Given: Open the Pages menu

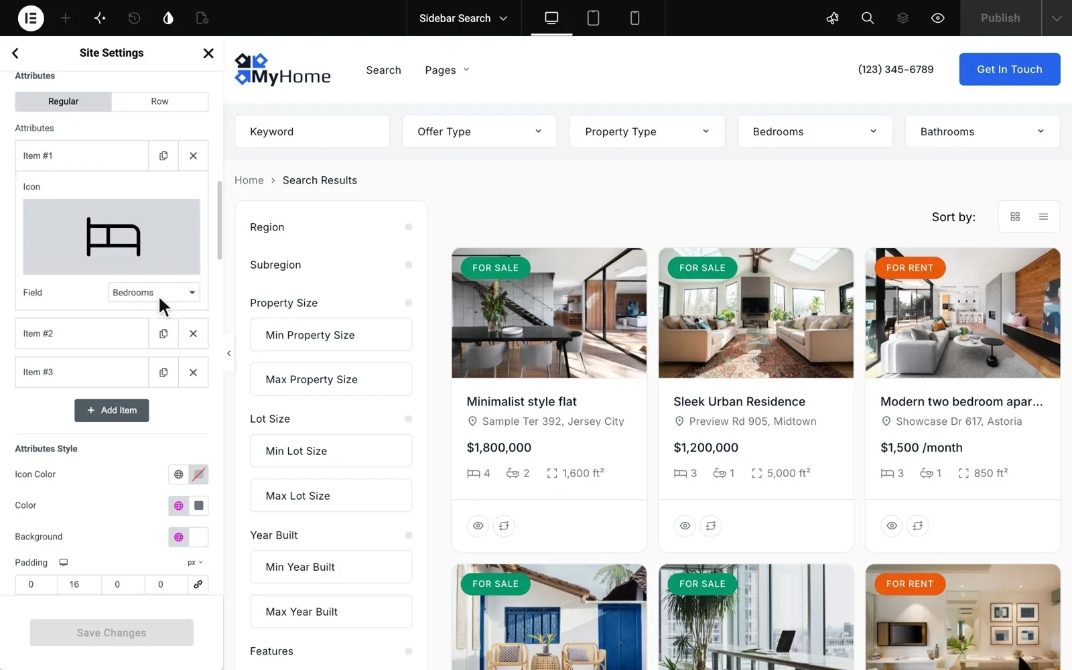Looking at the screenshot, I should click(448, 70).
